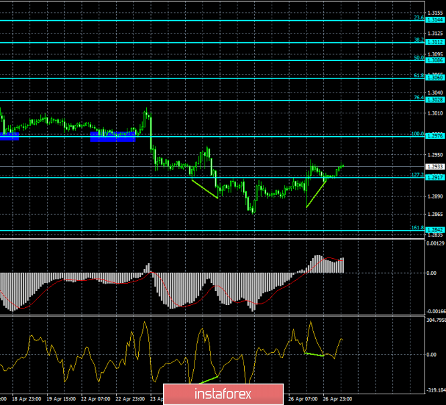Select the 127.2 Fibonacci level label
The width and height of the screenshot is (446, 405).
[x=418, y=175]
